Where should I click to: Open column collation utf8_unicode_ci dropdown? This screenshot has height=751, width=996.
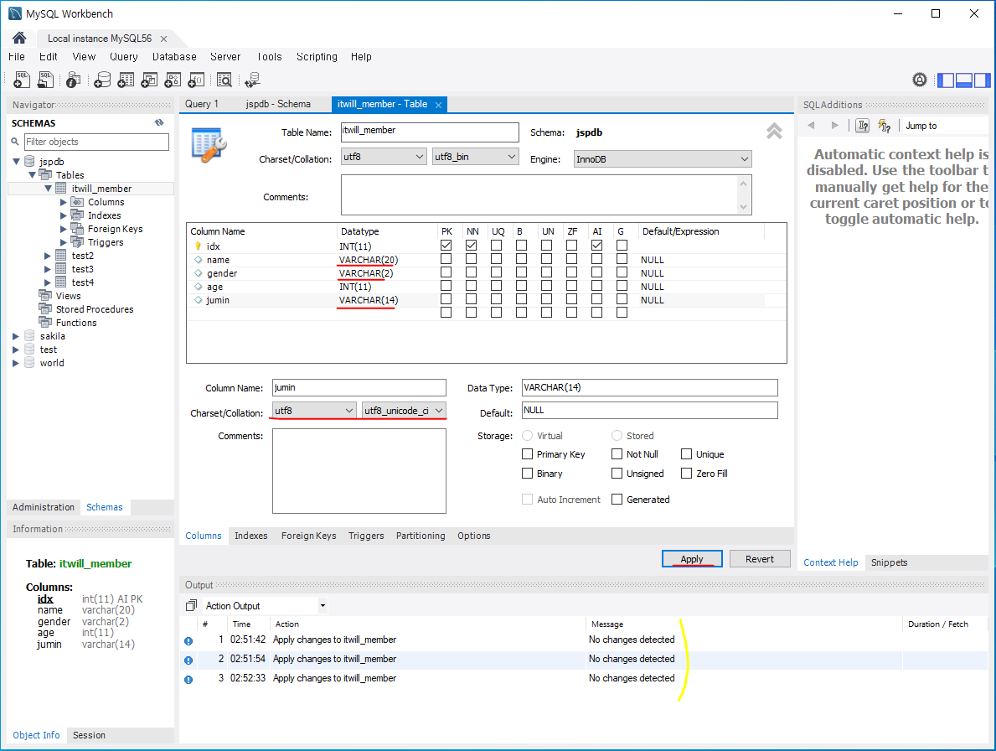coord(404,411)
